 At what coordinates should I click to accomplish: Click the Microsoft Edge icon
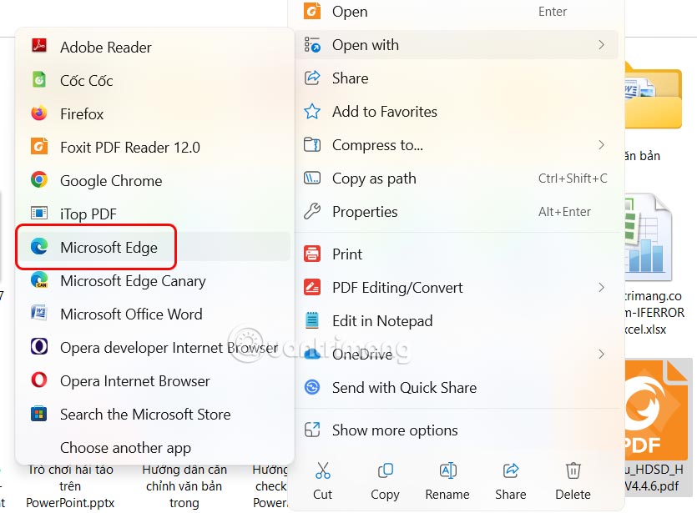pyautogui.click(x=39, y=247)
